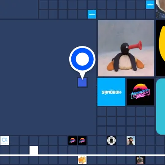Select the left small Verified Labs parcel
165x165 pixels.
pyautogui.click(x=73, y=141)
